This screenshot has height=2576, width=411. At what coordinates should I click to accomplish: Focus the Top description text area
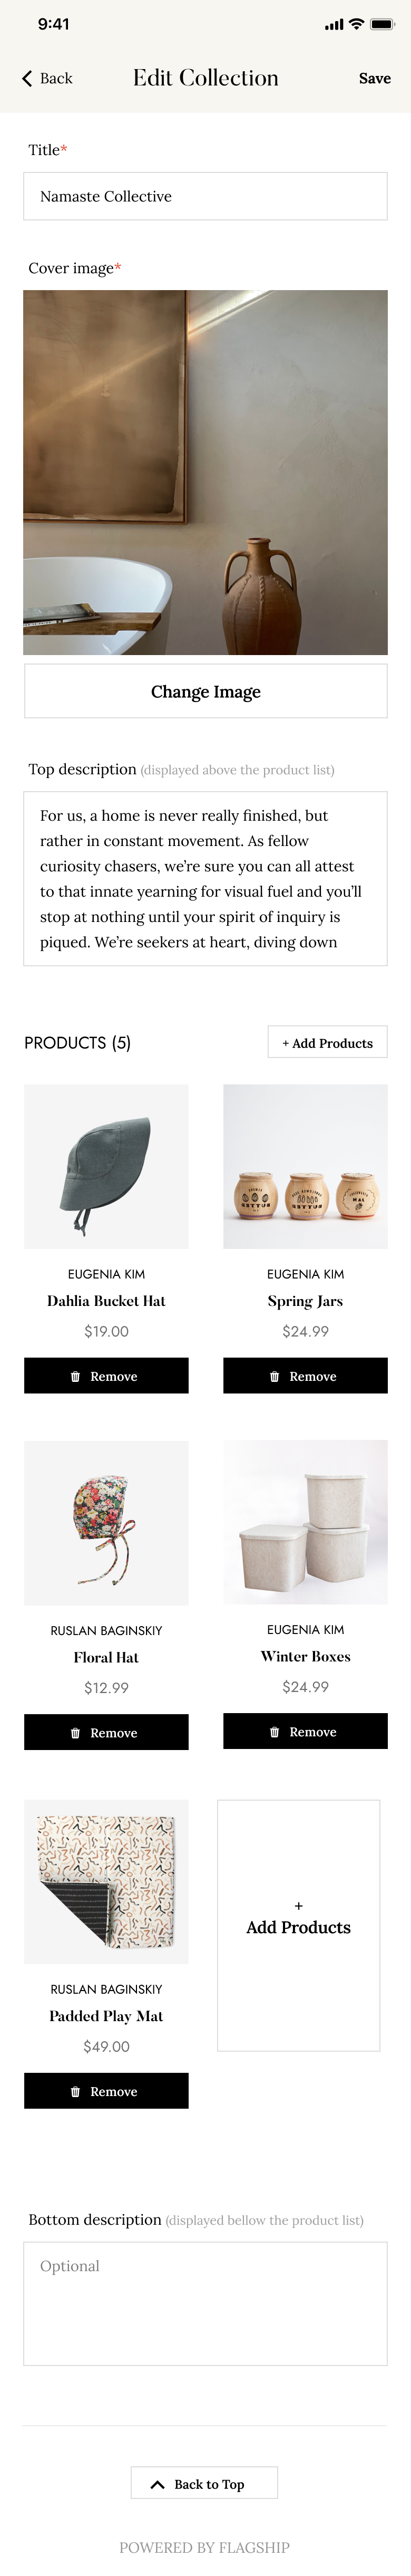[206, 879]
